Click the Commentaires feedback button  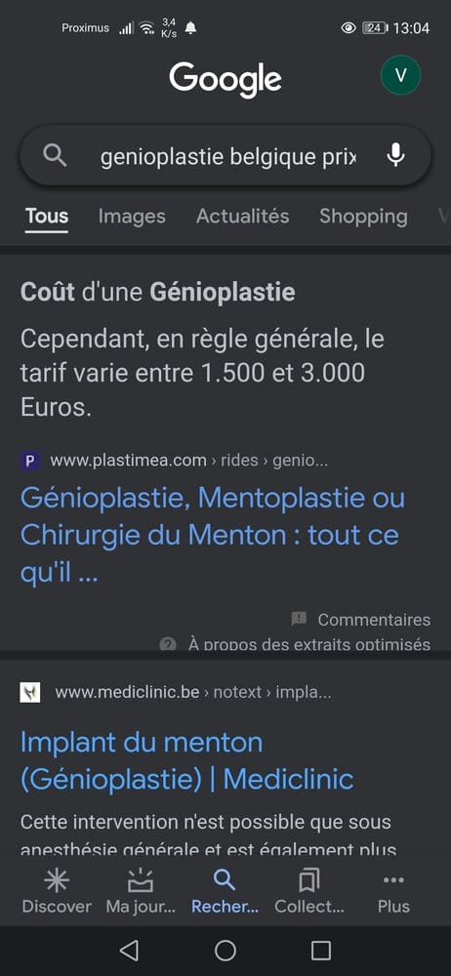click(360, 620)
